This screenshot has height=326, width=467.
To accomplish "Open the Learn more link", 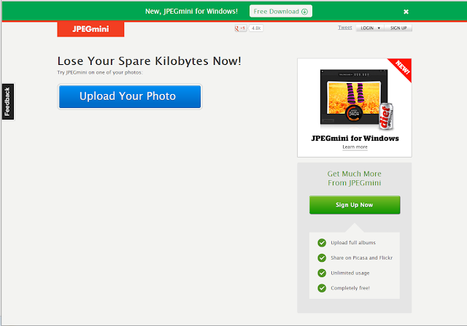I will pyautogui.click(x=355, y=147).
